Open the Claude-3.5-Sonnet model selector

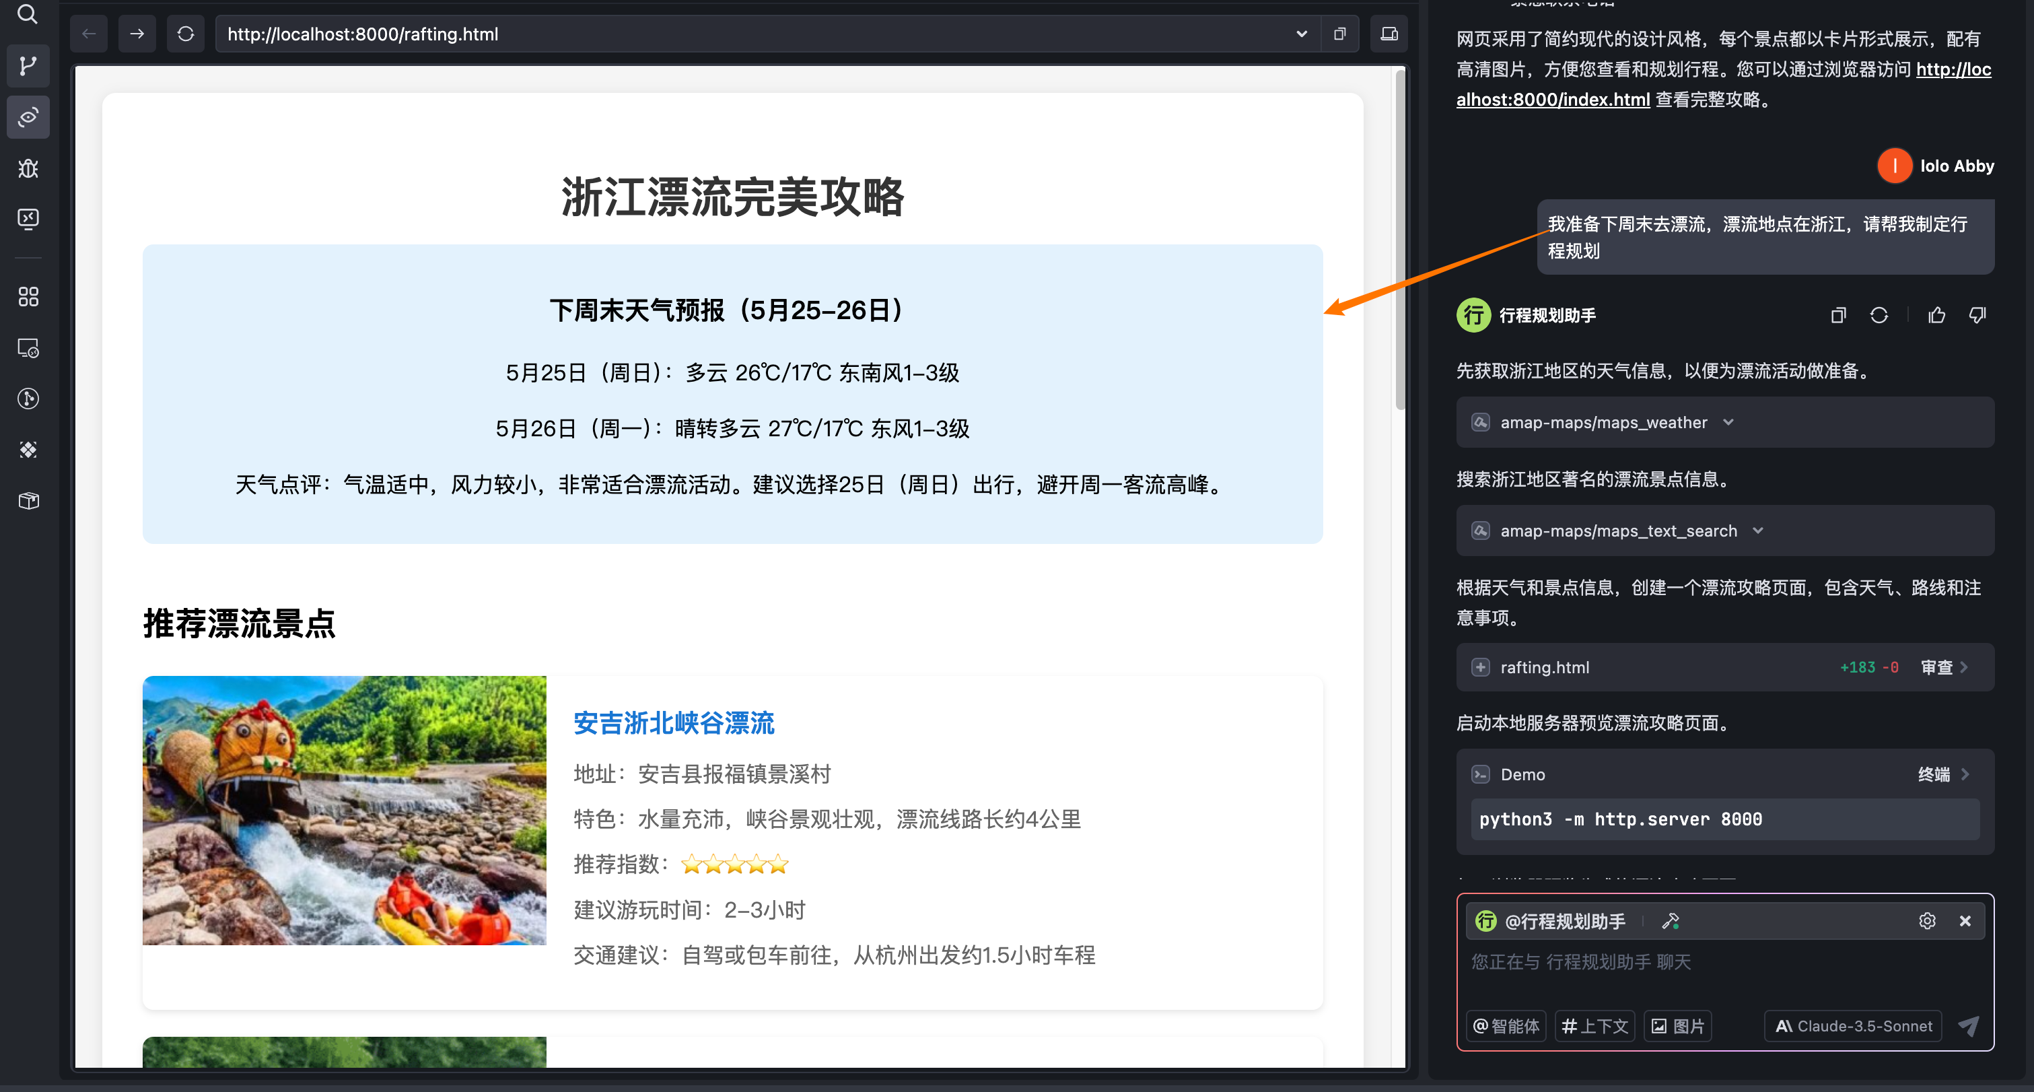pos(1853,1025)
